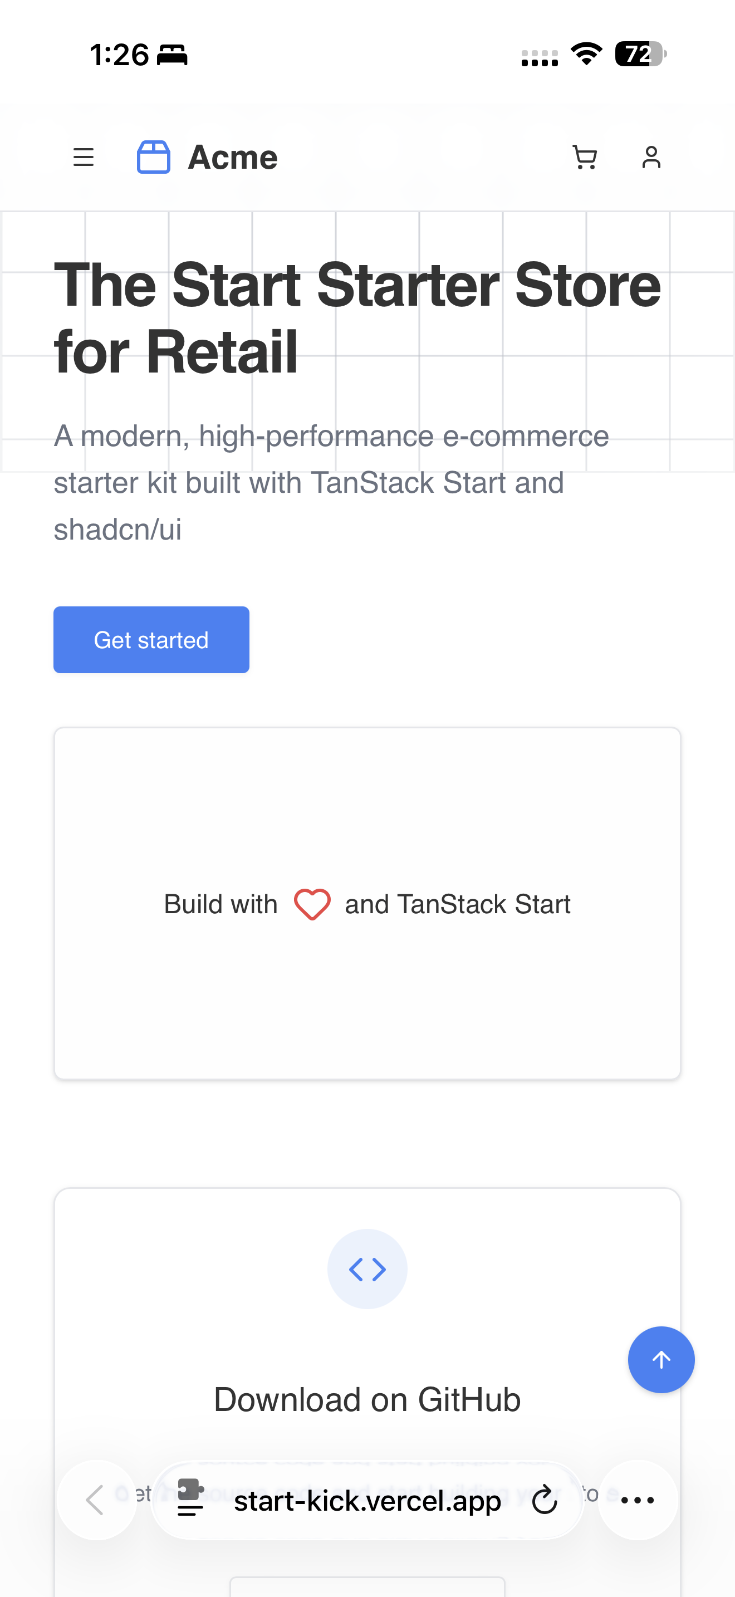The height and width of the screenshot is (1597, 735).
Task: Tap the red heart icon
Action: [312, 904]
